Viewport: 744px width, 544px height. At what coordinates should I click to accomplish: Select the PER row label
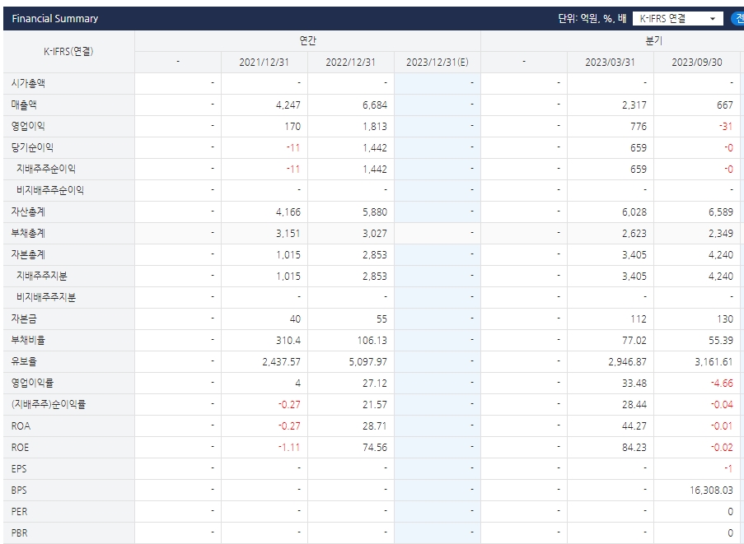point(19,511)
